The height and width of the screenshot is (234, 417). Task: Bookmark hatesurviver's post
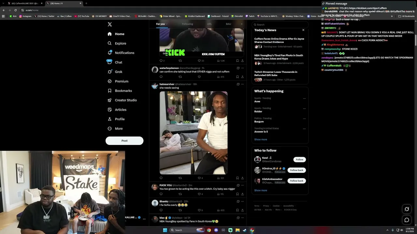237,178
